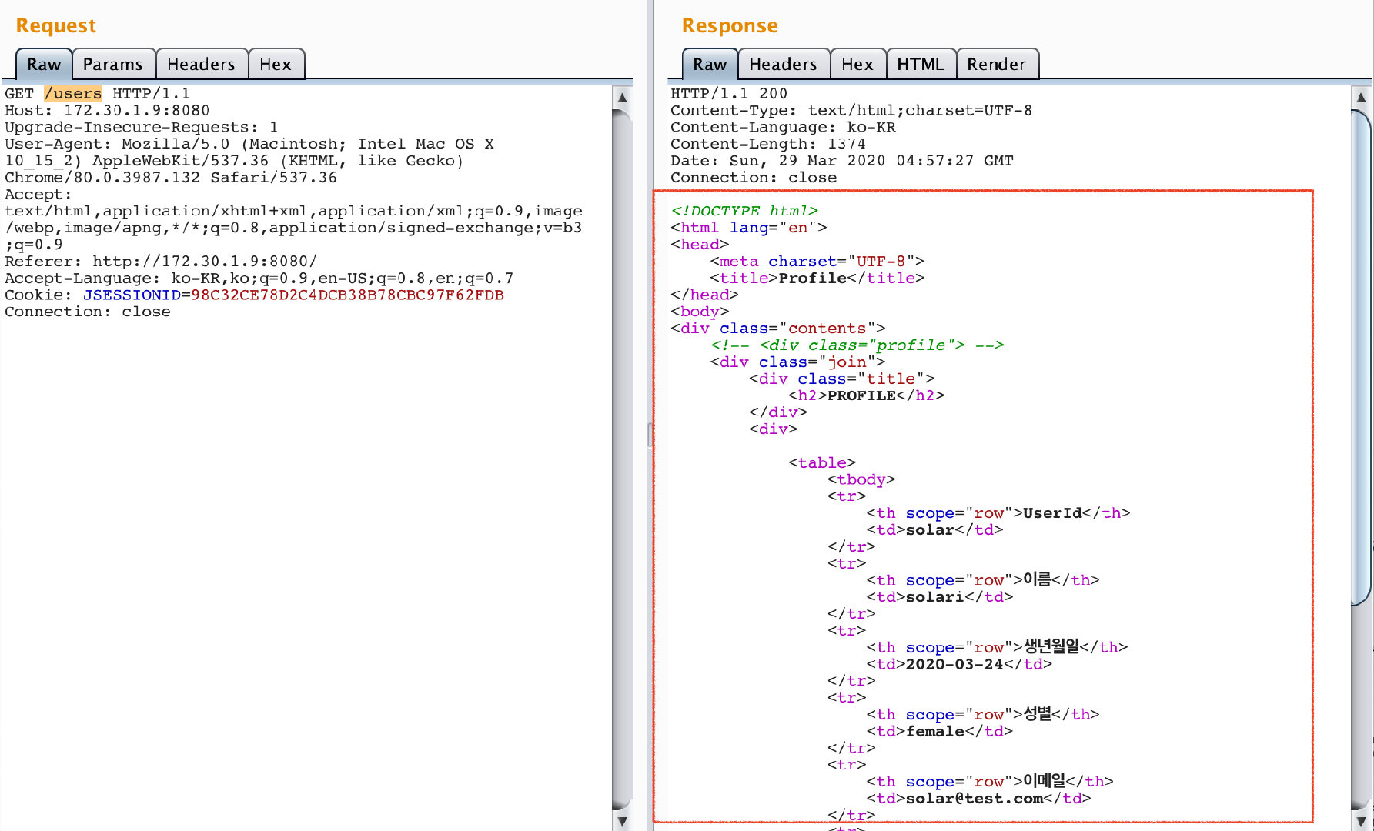Screen dimensions: 1374x831
Task: Click the Response panel title
Action: pos(730,25)
